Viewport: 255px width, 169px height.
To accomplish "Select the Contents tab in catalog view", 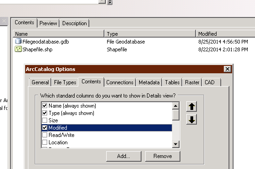I will (x=24, y=22).
